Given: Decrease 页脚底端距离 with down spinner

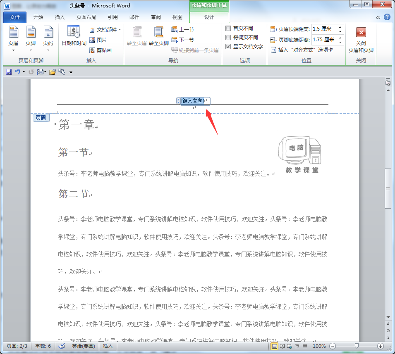Looking at the screenshot, I should click(340, 42).
